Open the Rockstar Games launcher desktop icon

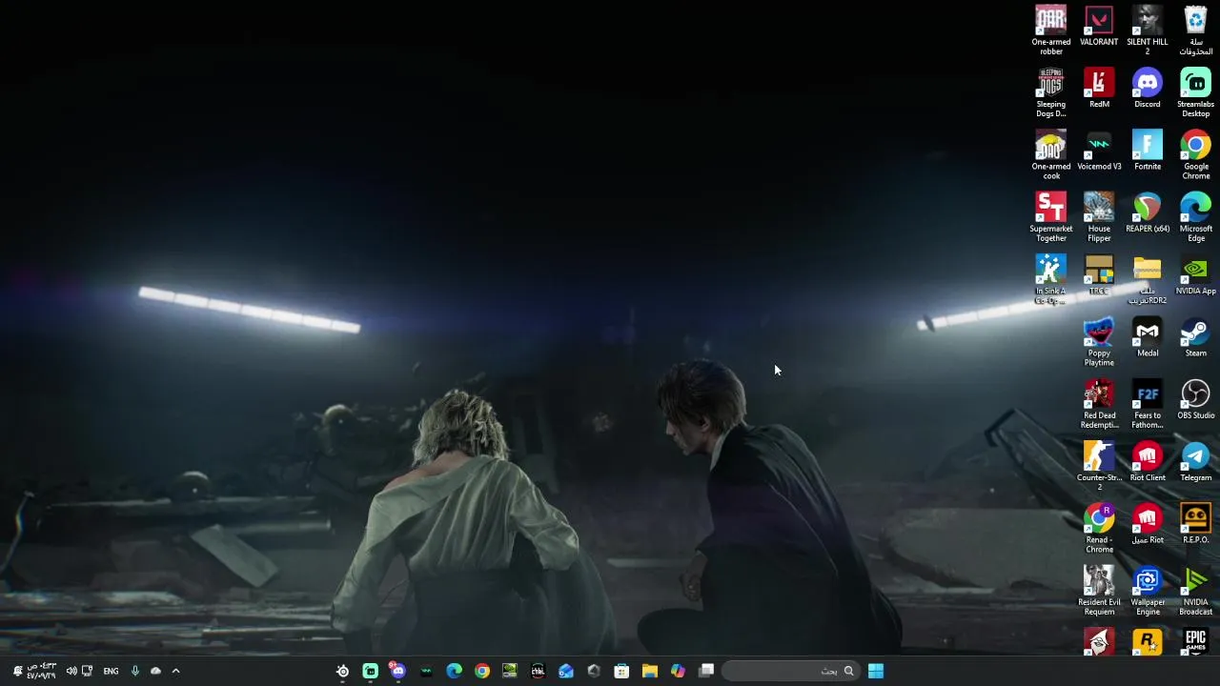pos(1147,641)
